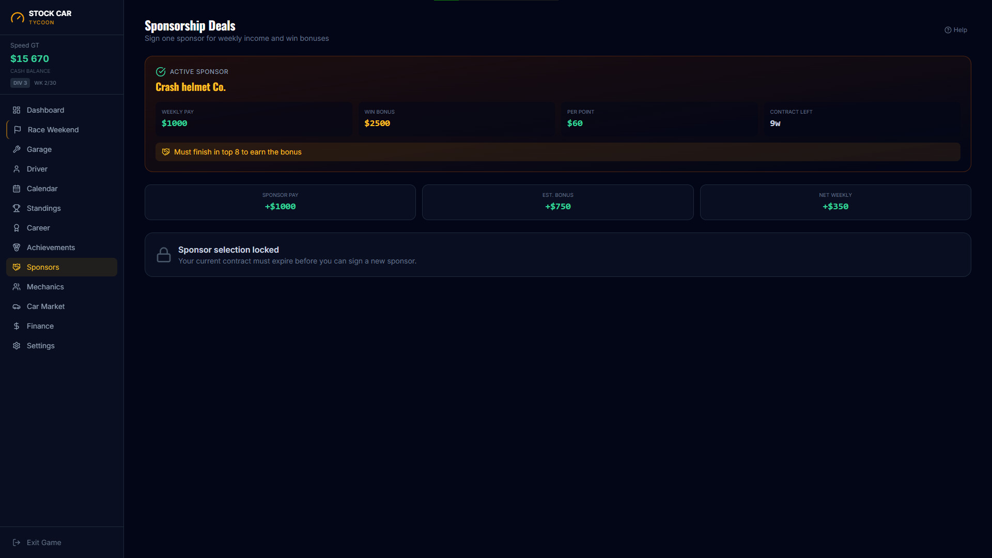Open Garage via wrench icon

tap(17, 149)
